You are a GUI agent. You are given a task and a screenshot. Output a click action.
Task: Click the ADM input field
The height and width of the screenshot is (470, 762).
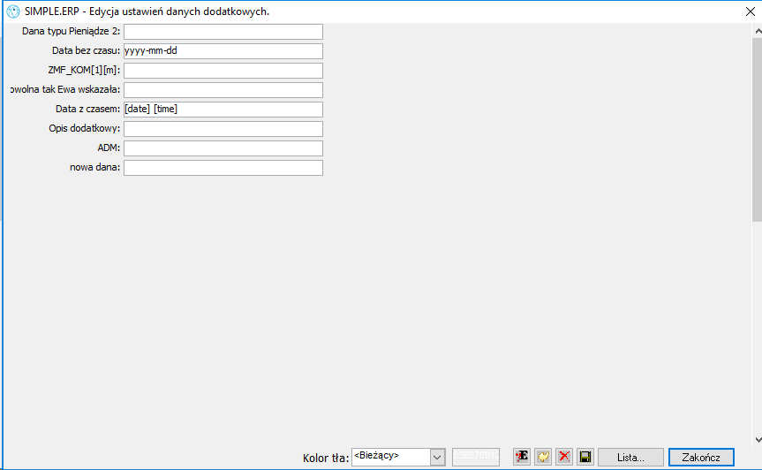tap(223, 148)
